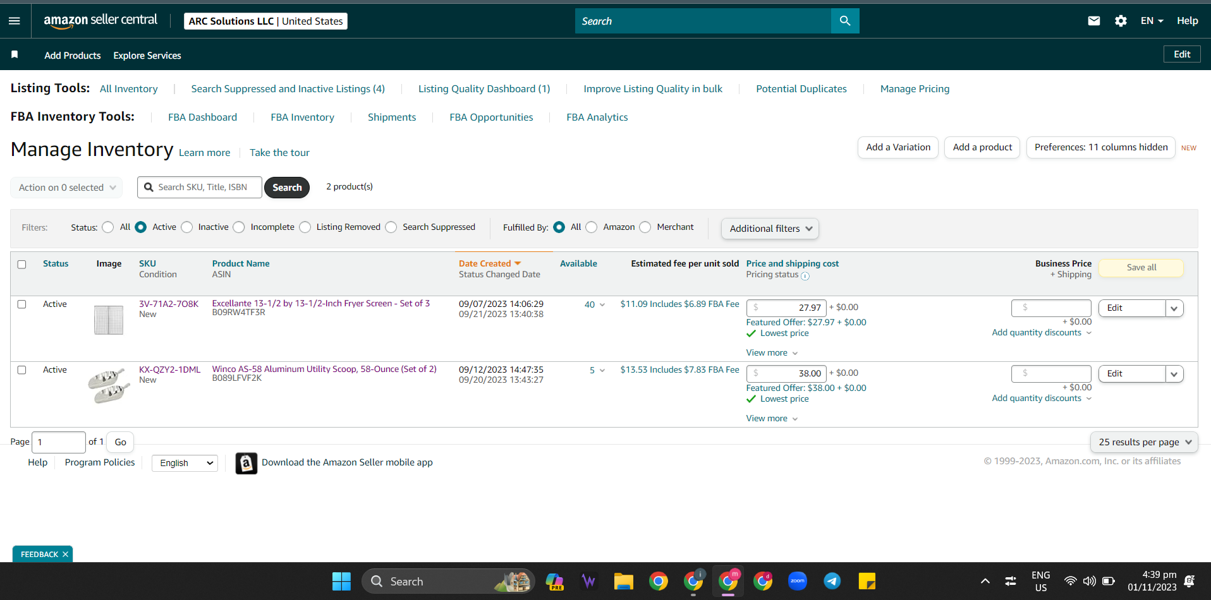The height and width of the screenshot is (600, 1211).
Task: Open the buyer messages envelope icon
Action: [1094, 21]
